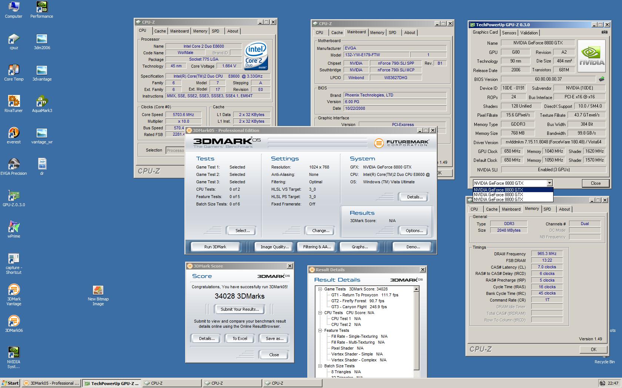Open the Performance desktop shortcut
The height and width of the screenshot is (388, 622).
point(42,10)
